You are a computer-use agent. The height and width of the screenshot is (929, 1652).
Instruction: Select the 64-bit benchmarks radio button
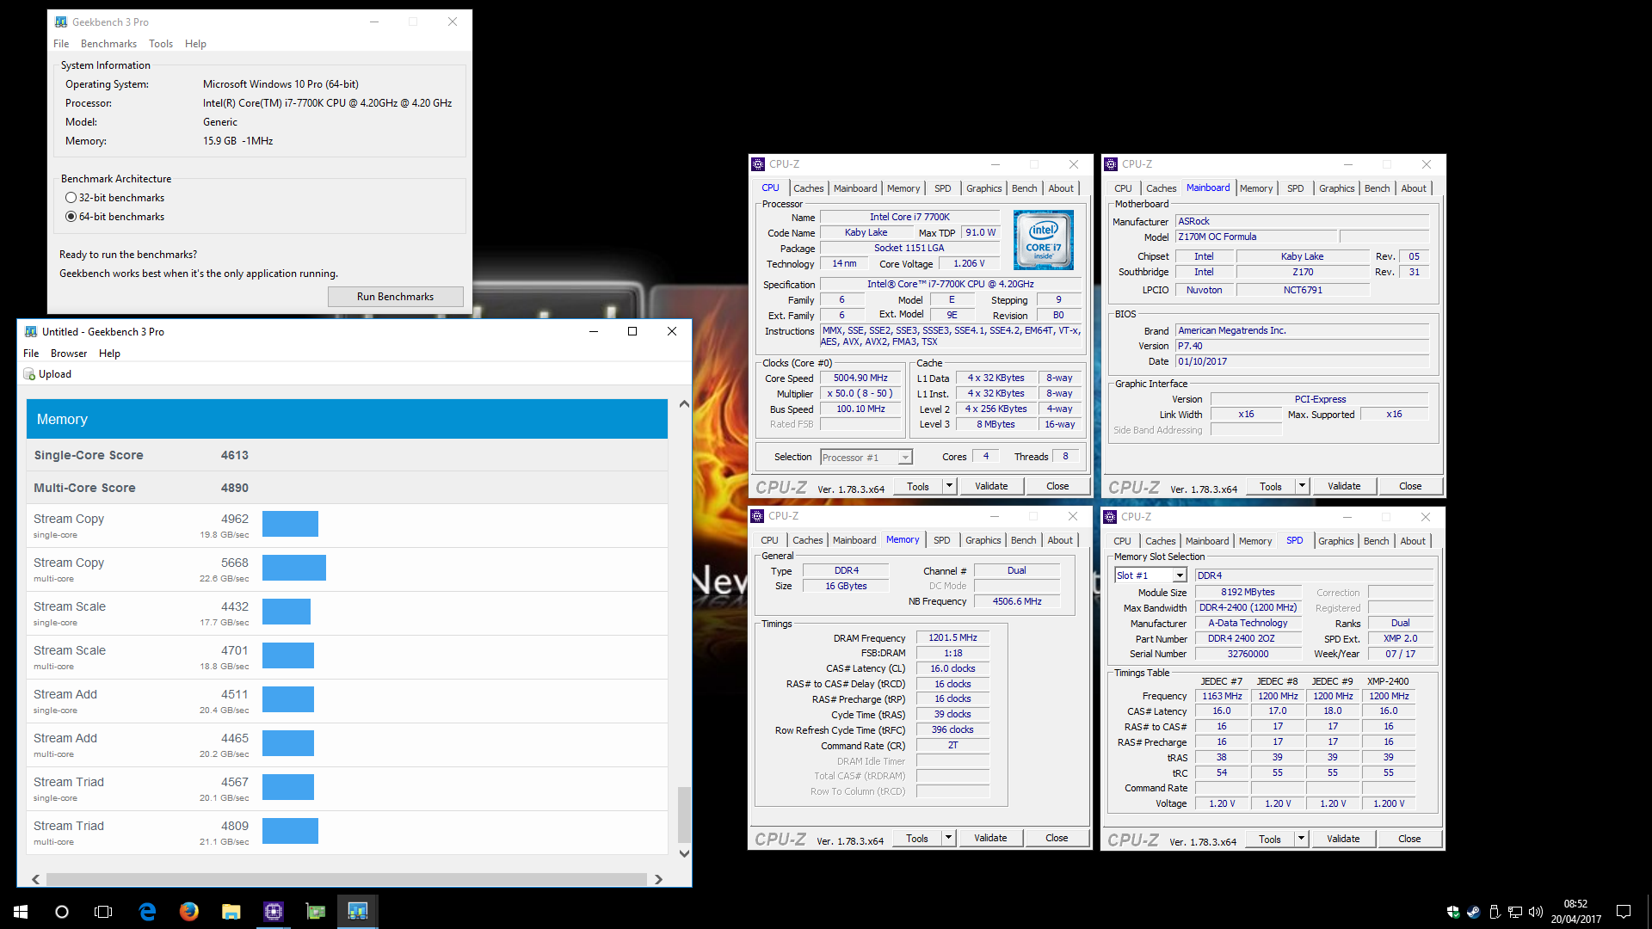(x=71, y=217)
